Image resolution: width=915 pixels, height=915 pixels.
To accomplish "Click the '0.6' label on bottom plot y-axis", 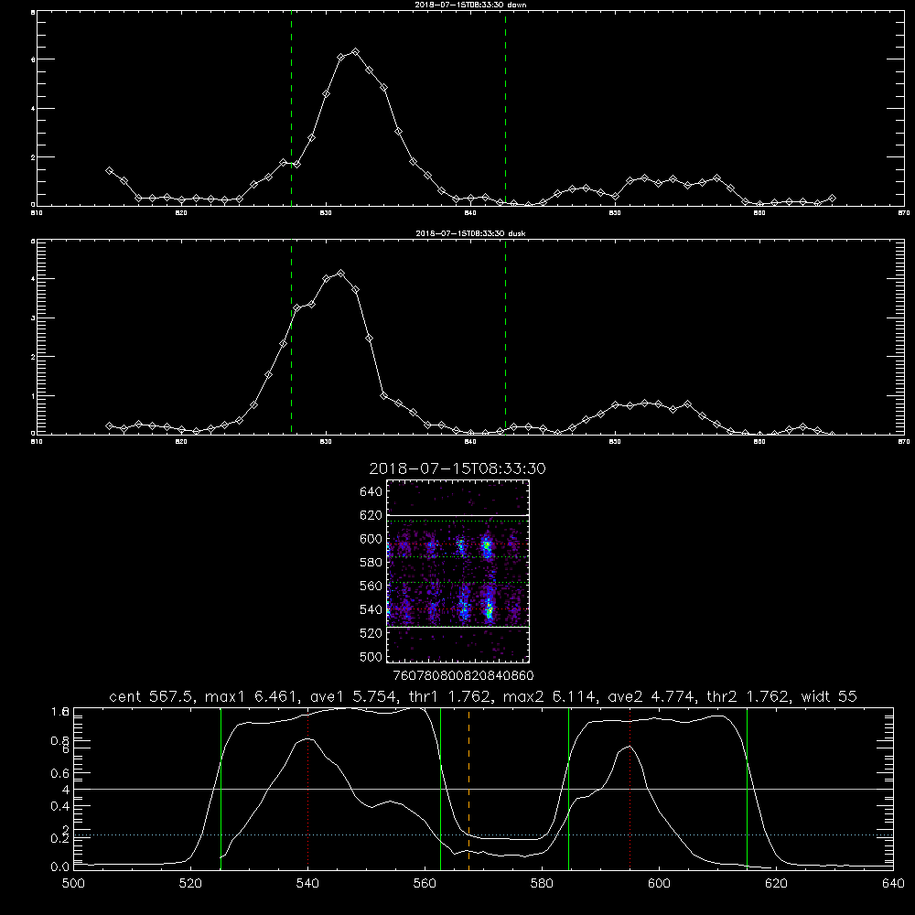I will (60, 773).
